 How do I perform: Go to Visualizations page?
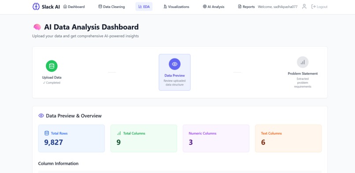click(176, 7)
